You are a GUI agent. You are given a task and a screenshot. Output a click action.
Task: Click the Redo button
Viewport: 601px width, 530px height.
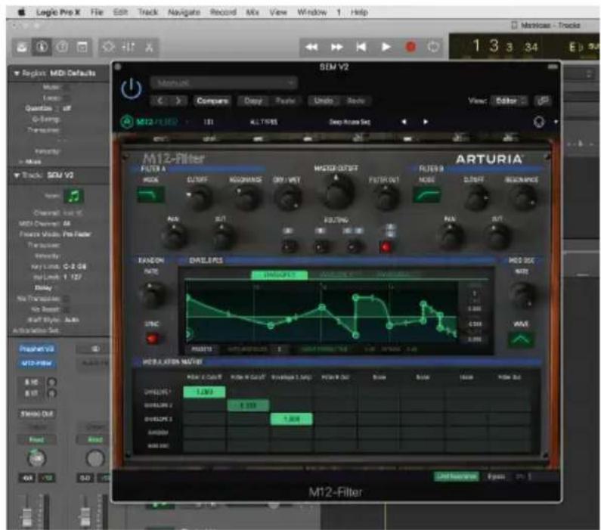[356, 101]
